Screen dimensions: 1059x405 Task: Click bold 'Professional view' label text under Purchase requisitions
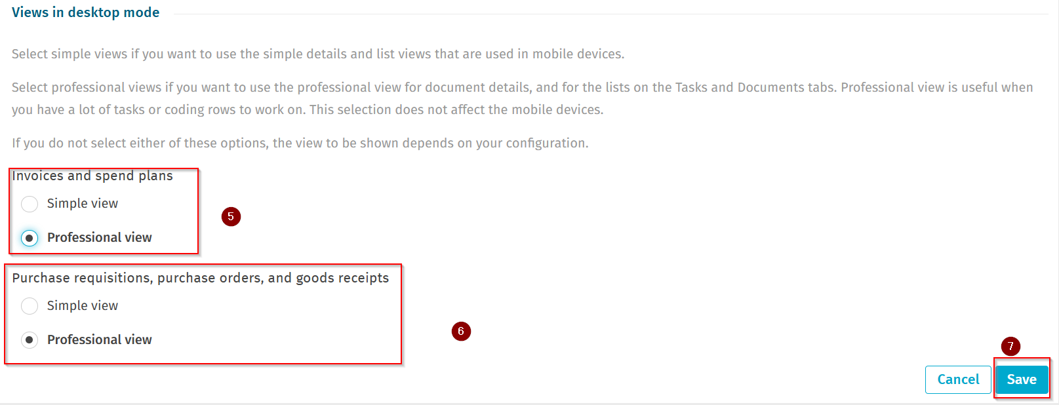(x=100, y=340)
